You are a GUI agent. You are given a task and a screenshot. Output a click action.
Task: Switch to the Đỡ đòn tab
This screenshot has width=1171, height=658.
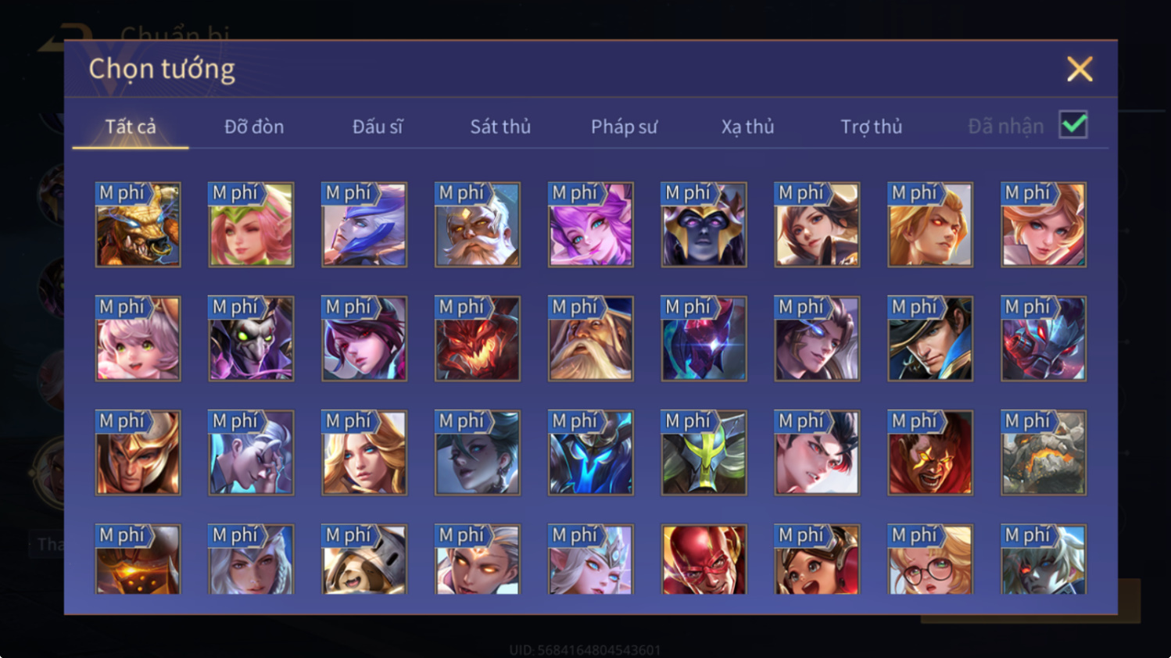[254, 127]
